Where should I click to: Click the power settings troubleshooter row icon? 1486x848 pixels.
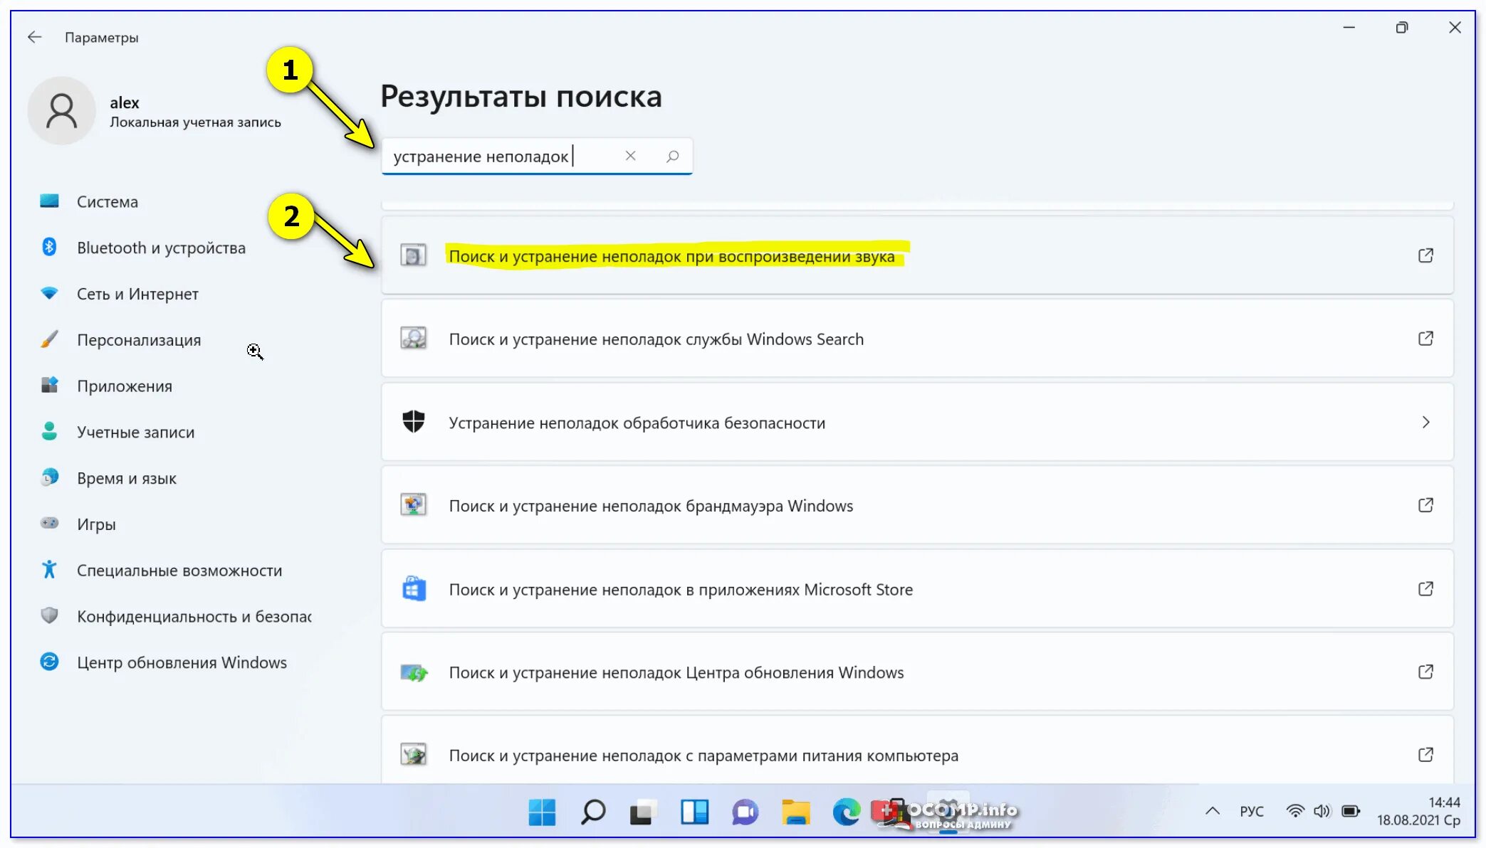click(414, 754)
